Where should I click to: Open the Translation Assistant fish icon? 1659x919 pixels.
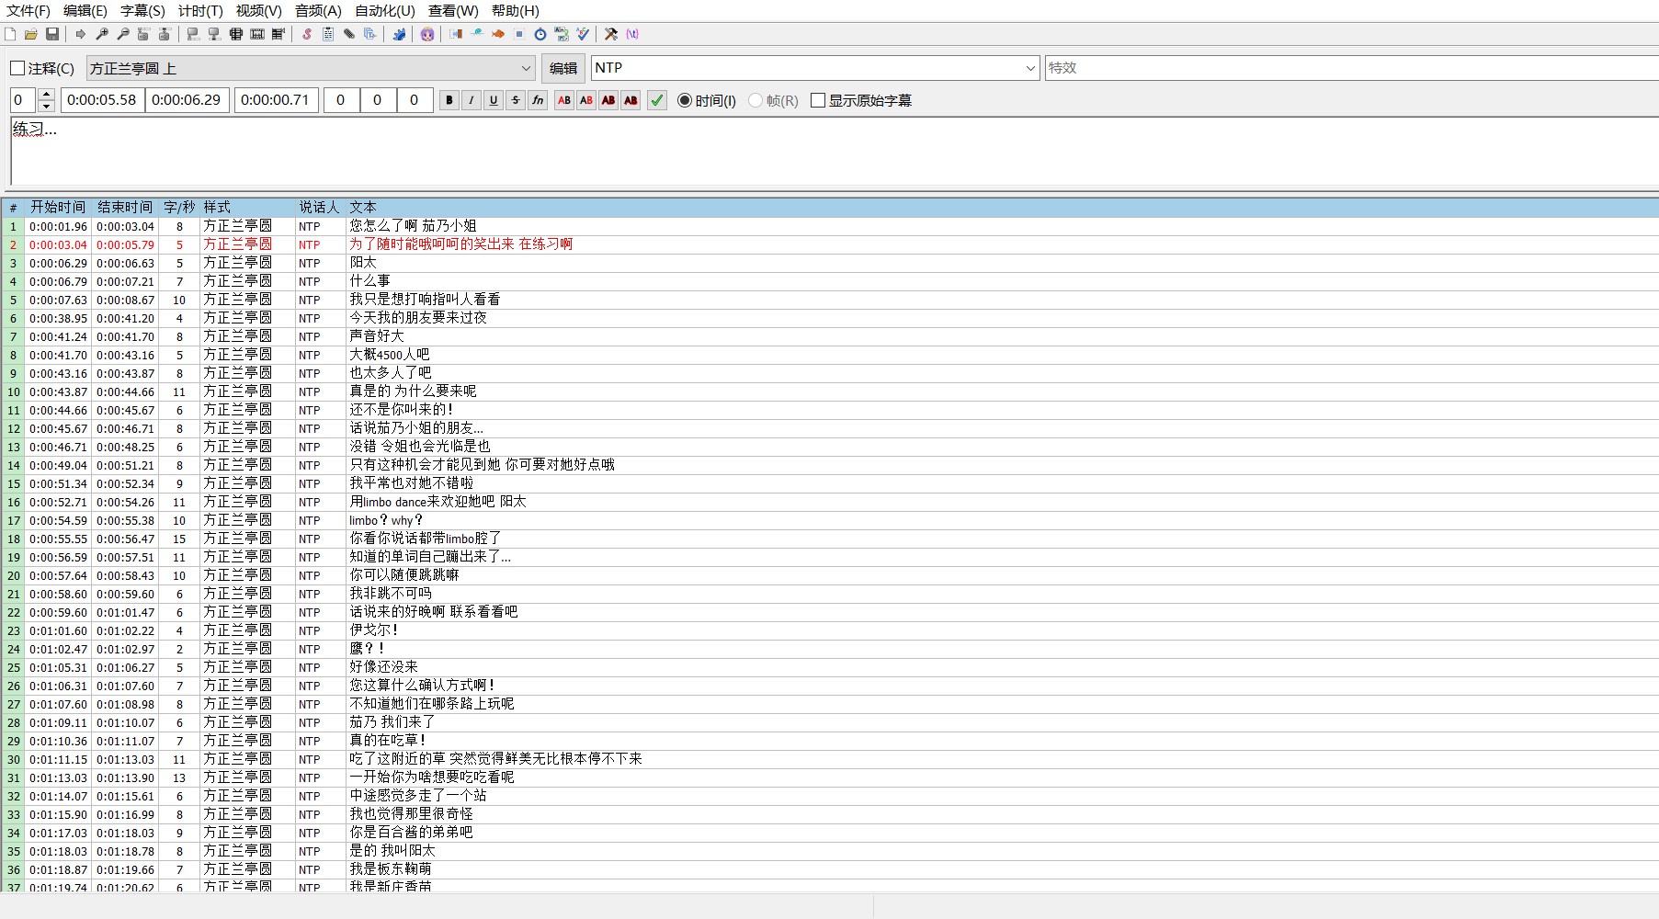pyautogui.click(x=498, y=34)
